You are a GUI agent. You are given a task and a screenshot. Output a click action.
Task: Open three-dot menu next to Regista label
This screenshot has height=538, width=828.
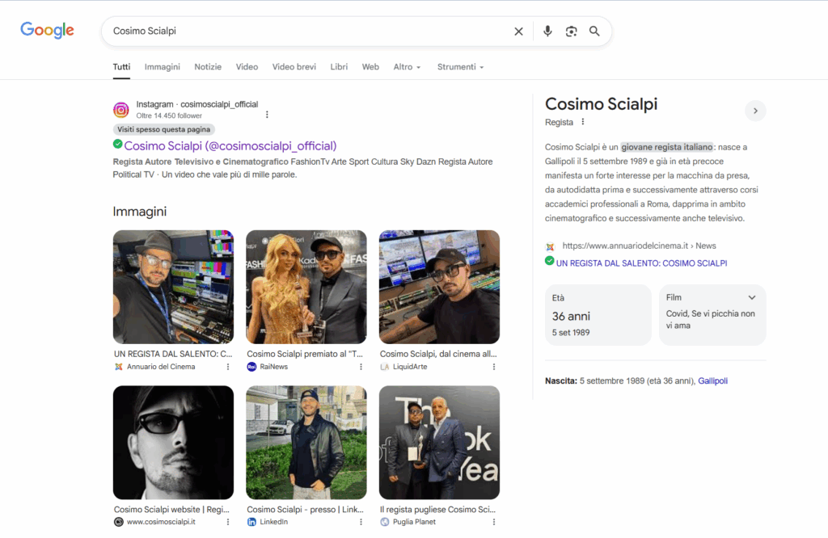point(582,122)
